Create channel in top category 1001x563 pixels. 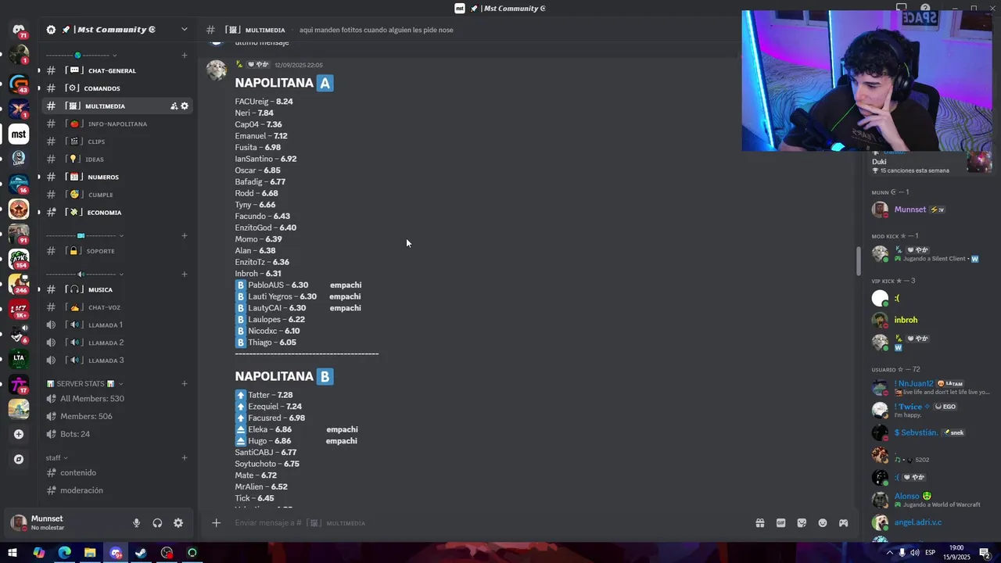pyautogui.click(x=185, y=56)
